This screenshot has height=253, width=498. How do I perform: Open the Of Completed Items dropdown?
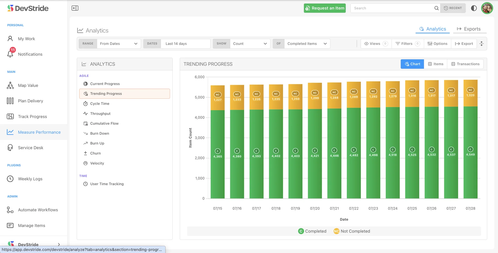coord(307,44)
